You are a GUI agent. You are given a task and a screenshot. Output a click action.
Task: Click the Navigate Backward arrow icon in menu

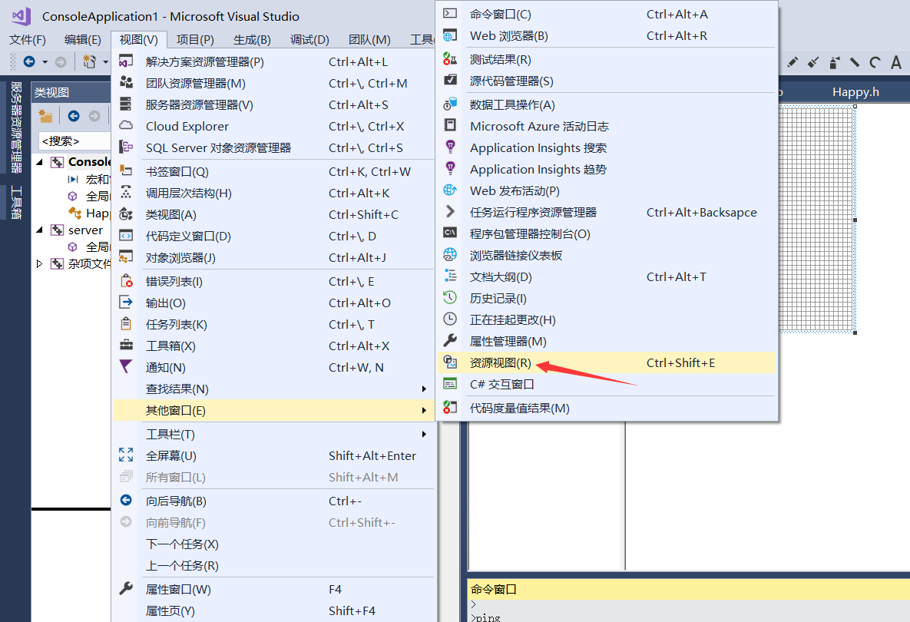126,500
